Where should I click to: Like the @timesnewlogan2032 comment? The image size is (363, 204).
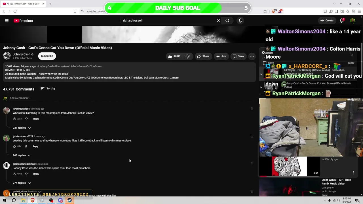[14, 174]
